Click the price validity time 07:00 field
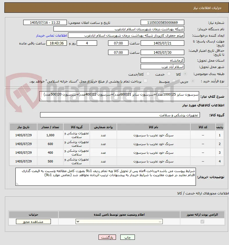 point(118,53)
